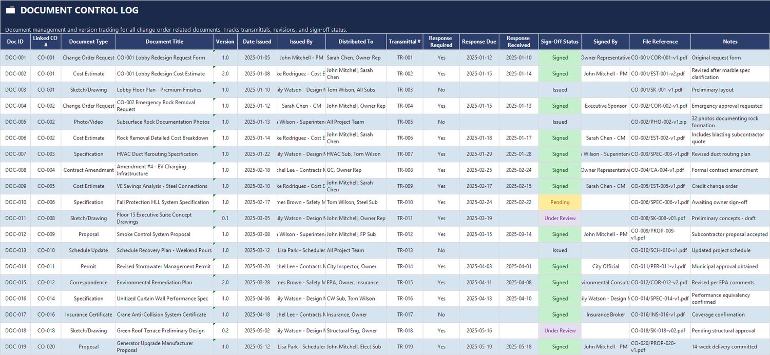Click the folder icon beside Document Control Log
Image resolution: width=770 pixels, height=355 pixels.
point(10,10)
